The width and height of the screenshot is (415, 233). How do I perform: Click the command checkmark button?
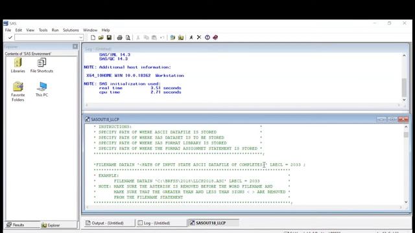(10, 38)
